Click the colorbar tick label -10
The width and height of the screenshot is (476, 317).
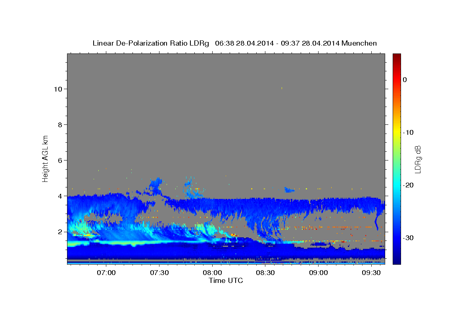pos(408,132)
